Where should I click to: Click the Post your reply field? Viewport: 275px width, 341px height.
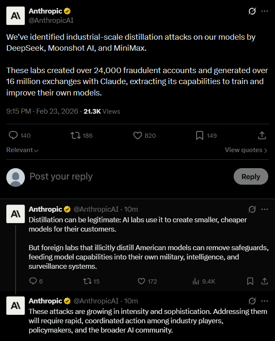(x=127, y=177)
